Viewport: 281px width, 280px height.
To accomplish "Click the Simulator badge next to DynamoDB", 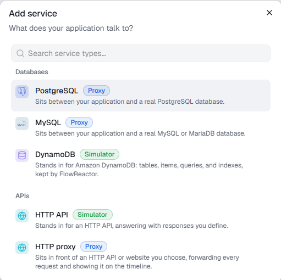I will pyautogui.click(x=100, y=154).
